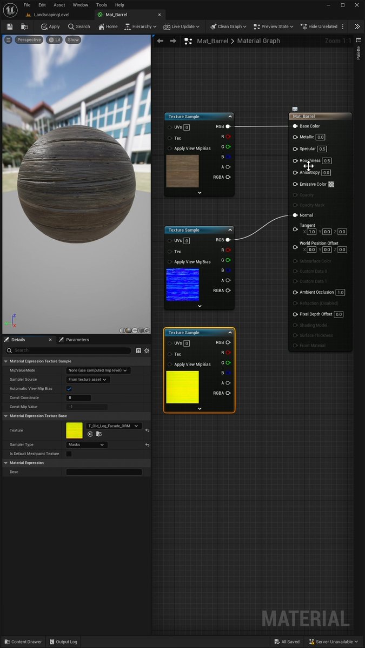This screenshot has width=365, height=648.
Task: Select the blue normal map Texture Sample preview
Action: (x=182, y=285)
